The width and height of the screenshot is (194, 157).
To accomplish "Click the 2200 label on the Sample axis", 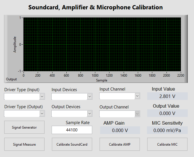I will [x=181, y=76].
